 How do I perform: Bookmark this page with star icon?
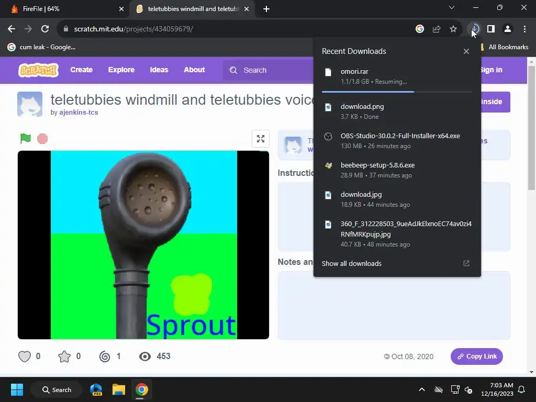point(453,29)
